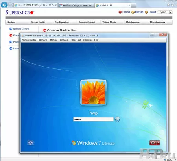Open Options menu in iKVM Viewer
The width and height of the screenshot is (177, 161).
64,40
